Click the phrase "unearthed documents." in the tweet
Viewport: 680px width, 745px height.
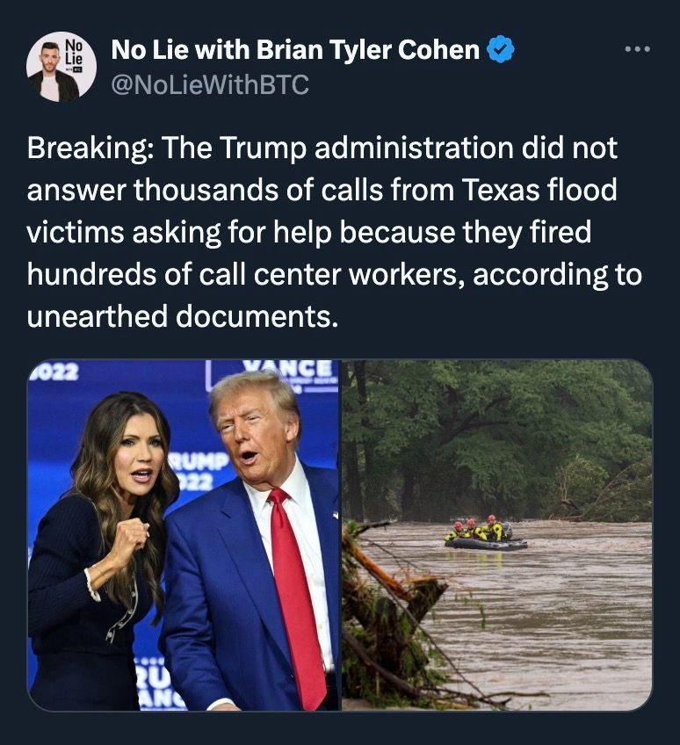pos(183,316)
